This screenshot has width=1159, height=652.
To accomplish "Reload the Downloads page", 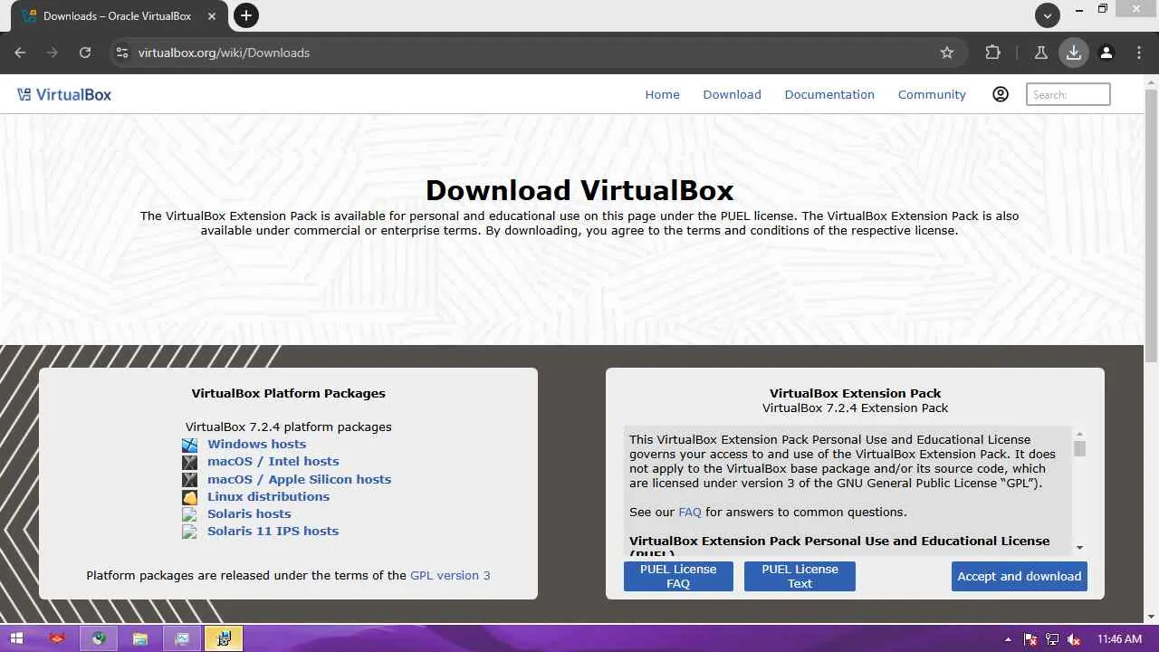I will (85, 53).
